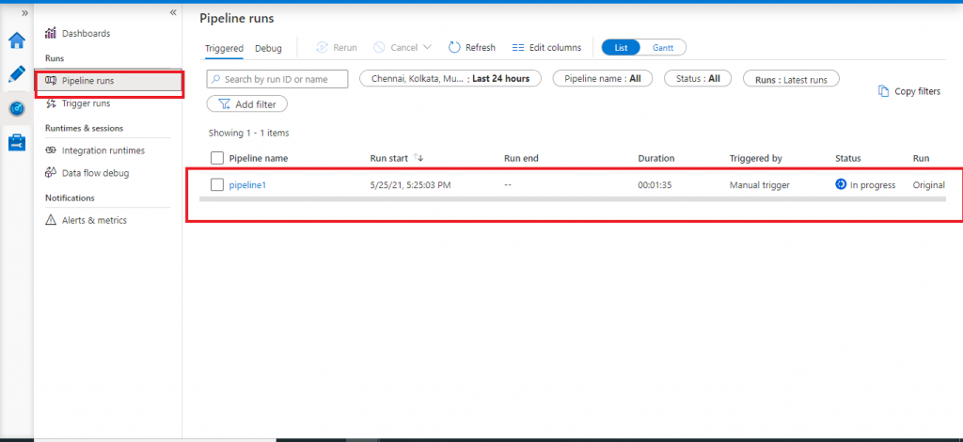This screenshot has width=963, height=442.
Task: Open the Manage toolbox icon
Action: 17,142
